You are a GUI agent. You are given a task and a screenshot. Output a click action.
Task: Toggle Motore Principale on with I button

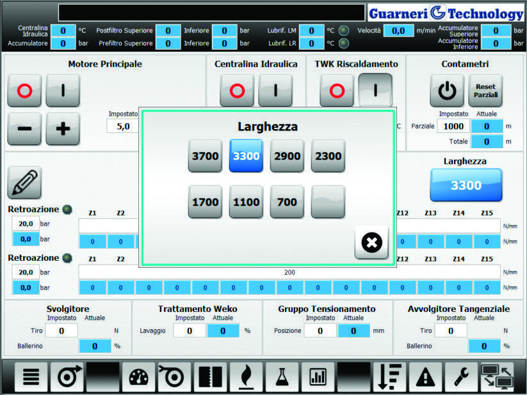[63, 89]
